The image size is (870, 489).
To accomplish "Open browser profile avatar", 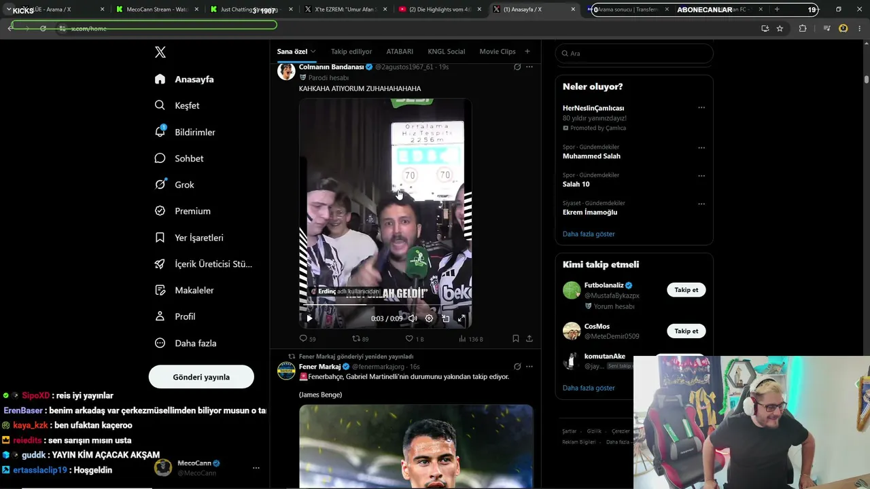I will [x=843, y=29].
